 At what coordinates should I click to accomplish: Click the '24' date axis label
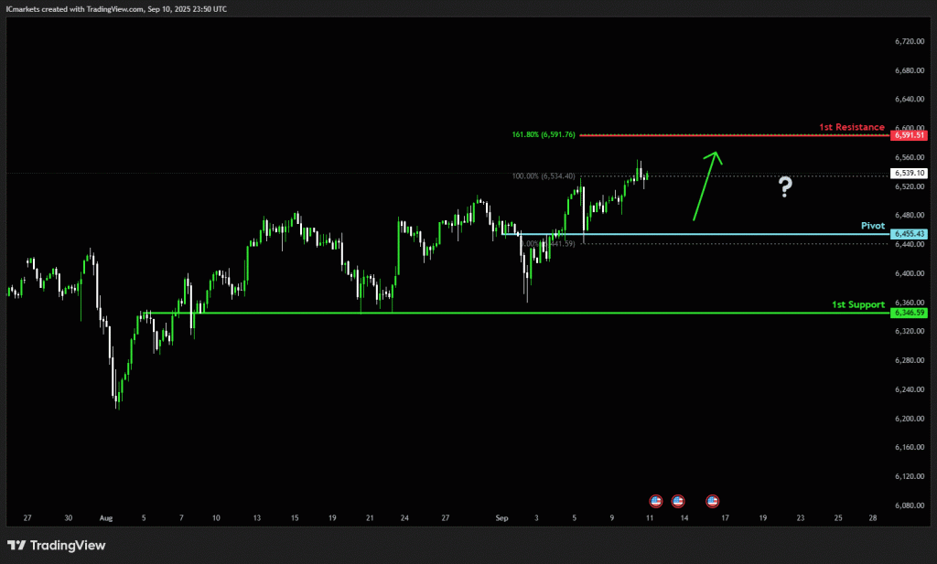[x=404, y=518]
